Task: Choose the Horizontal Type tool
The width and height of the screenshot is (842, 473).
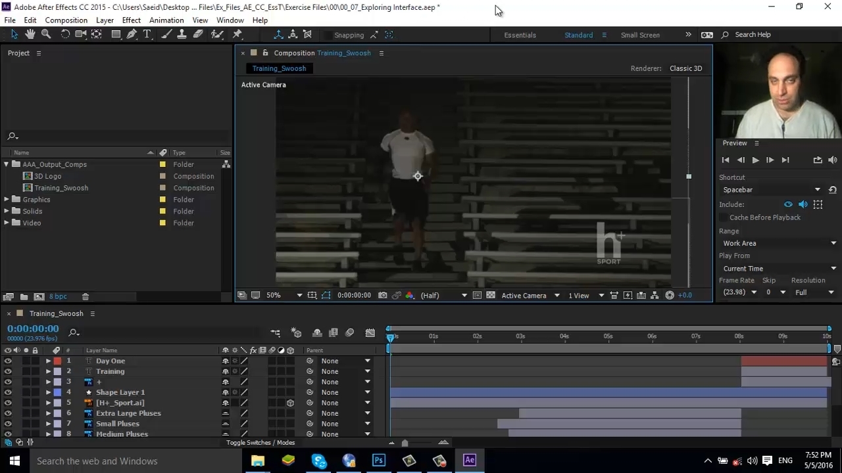Action: point(147,35)
